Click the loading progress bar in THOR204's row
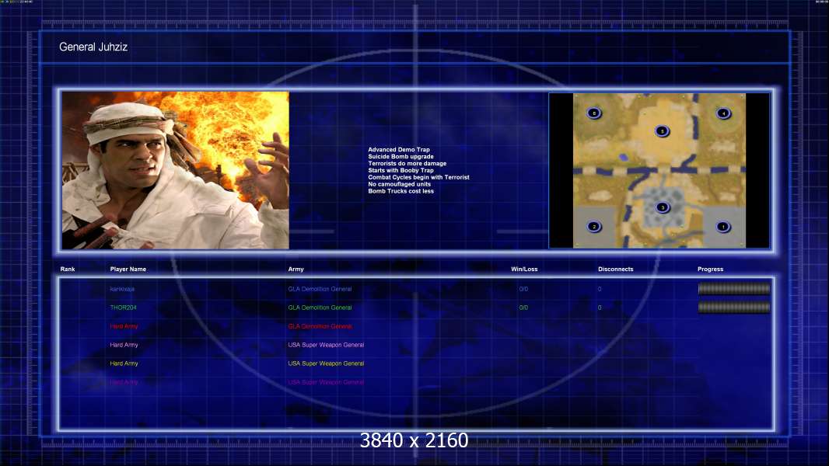829x466 pixels. pos(733,308)
